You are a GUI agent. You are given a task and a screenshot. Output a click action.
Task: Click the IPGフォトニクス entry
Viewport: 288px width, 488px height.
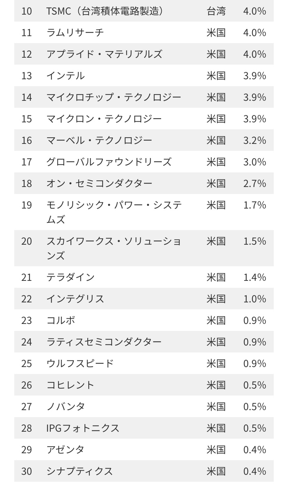click(83, 428)
